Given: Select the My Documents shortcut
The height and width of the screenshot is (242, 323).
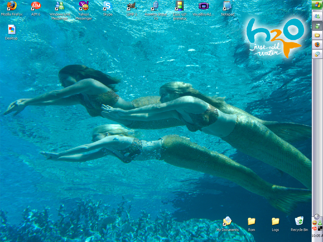Looking at the screenshot, I should tap(227, 224).
